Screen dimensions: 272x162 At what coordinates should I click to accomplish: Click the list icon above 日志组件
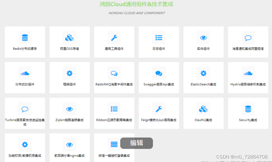[x=159, y=38]
